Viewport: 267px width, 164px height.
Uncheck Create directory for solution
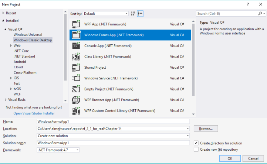[196, 143]
